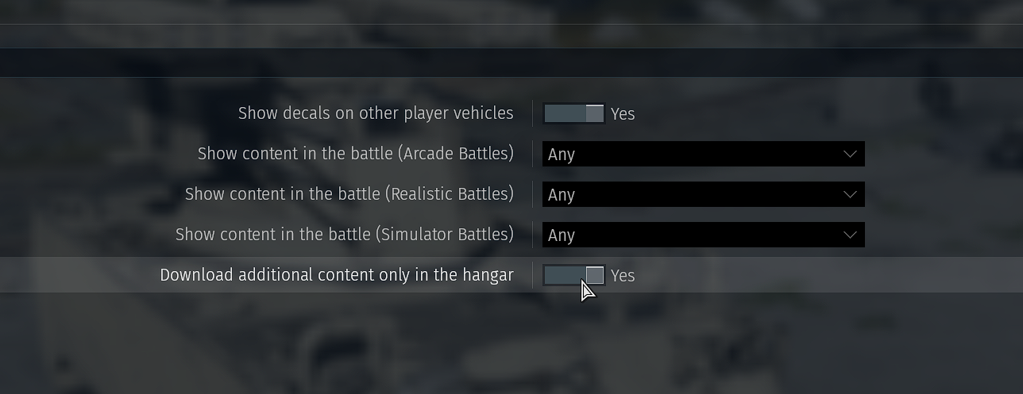Open the Arcade Battles content dropdown

tap(703, 154)
